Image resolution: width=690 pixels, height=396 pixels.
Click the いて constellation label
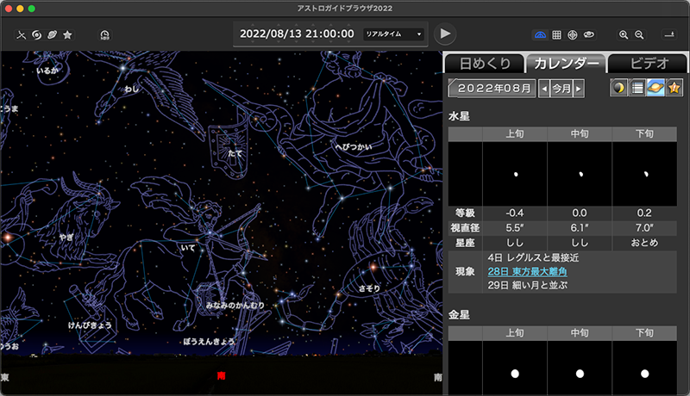(x=188, y=248)
